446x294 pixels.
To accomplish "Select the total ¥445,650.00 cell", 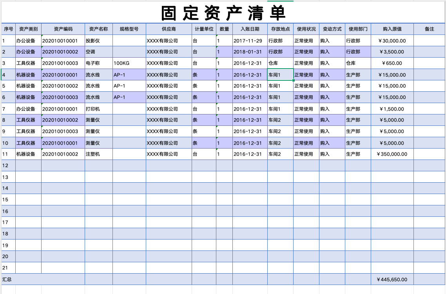I will point(392,279).
